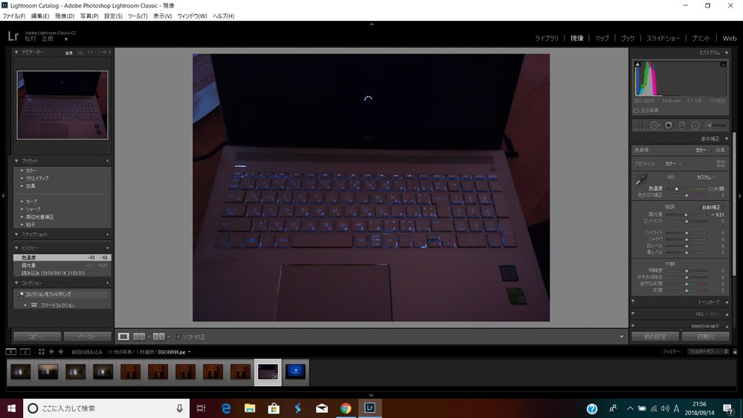Adjust the 露光量 exposure slider
Viewport: 743px width, 418px height.
point(686,215)
